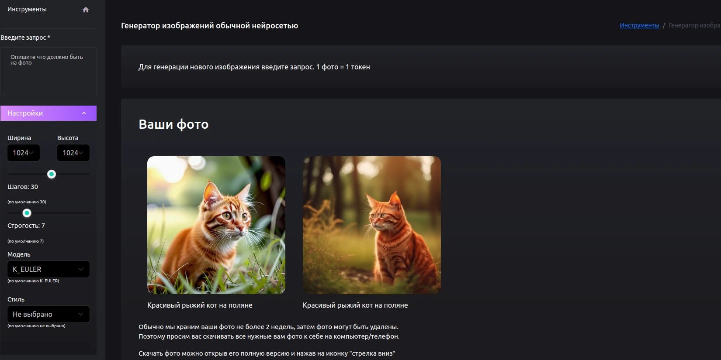Open the Высота height dropdown

point(73,153)
